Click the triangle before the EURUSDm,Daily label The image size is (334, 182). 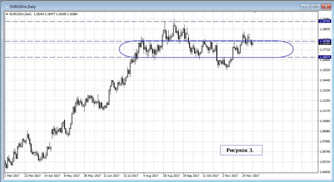[7, 14]
